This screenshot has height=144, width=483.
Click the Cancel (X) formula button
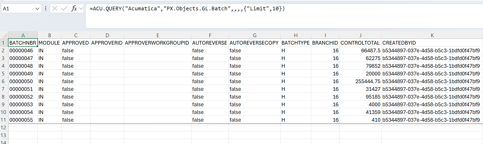pos(55,9)
